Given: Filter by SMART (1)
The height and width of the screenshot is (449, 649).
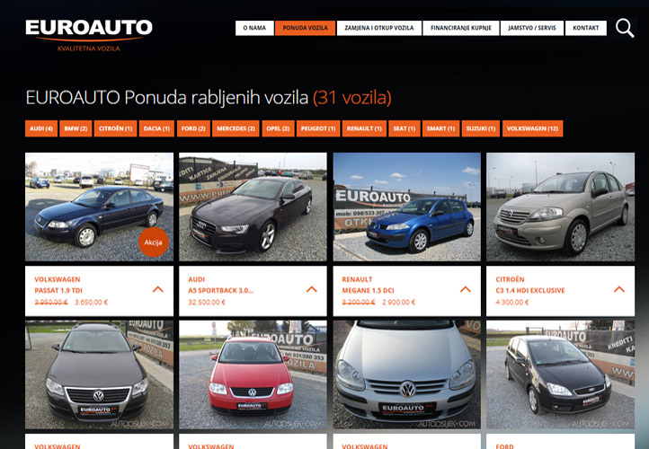Looking at the screenshot, I should point(440,128).
